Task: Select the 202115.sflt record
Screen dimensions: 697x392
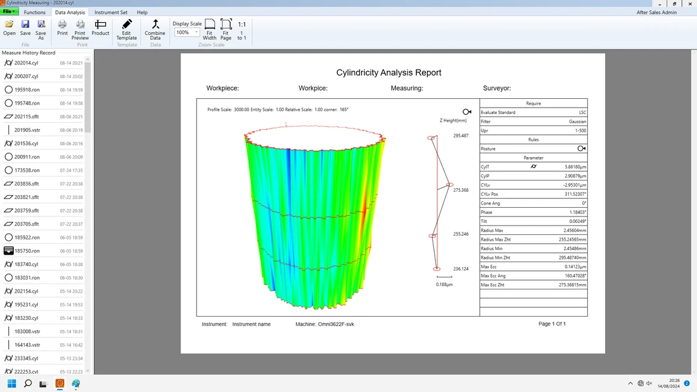Action: 43,117
